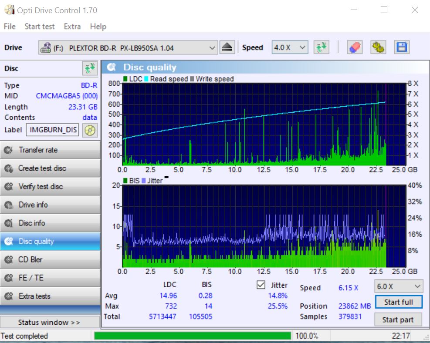Expand the Status window panel
Screen dimensions: 430x343
49,323
